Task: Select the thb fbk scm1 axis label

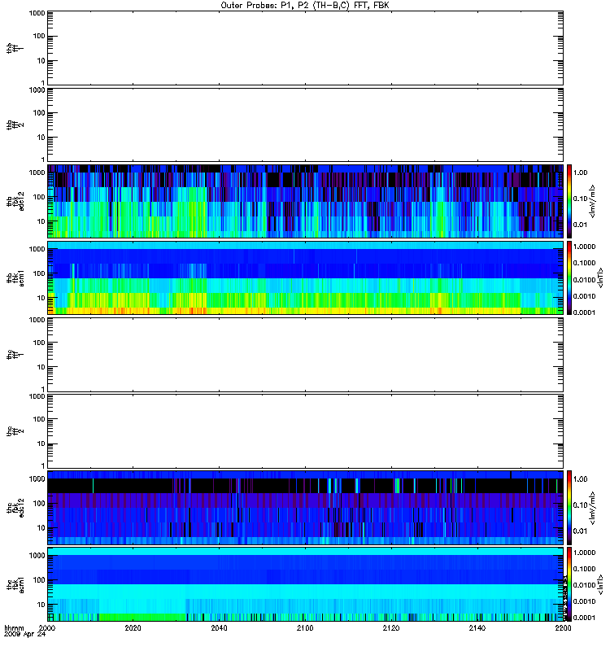Action: [x=15, y=277]
